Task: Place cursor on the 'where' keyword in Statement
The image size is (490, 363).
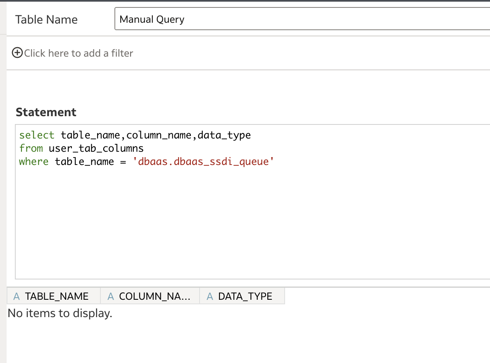Action: click(34, 162)
